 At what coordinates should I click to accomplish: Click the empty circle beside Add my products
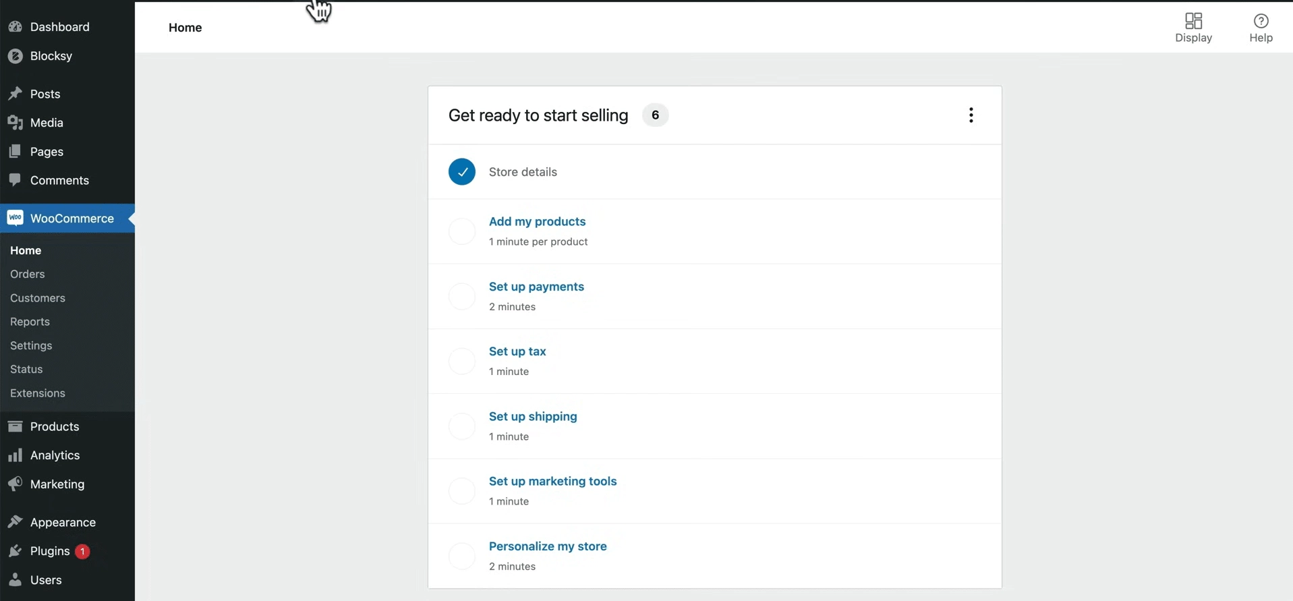click(462, 231)
